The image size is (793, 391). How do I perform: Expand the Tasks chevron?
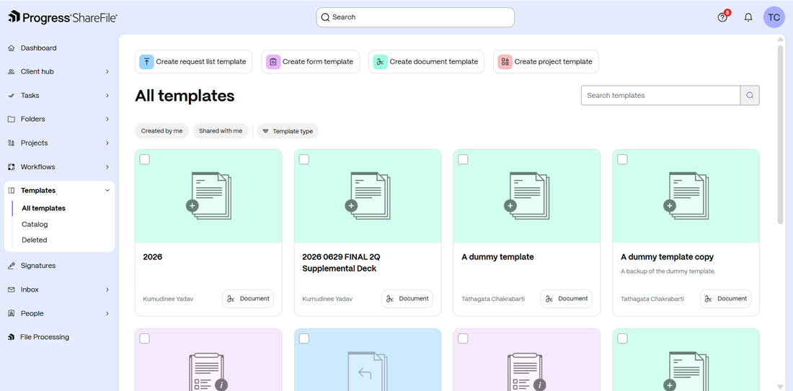[107, 96]
